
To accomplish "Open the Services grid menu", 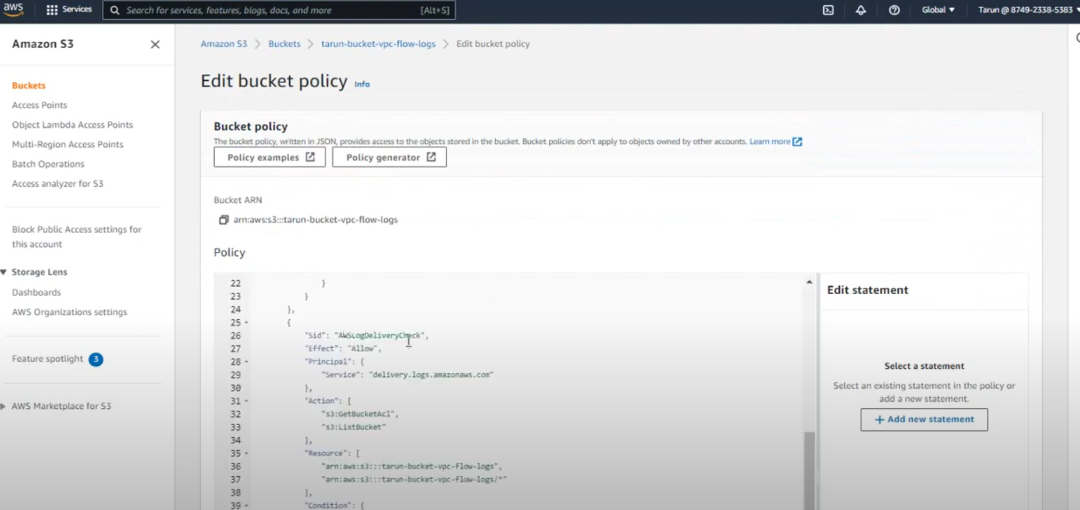I will click(69, 10).
